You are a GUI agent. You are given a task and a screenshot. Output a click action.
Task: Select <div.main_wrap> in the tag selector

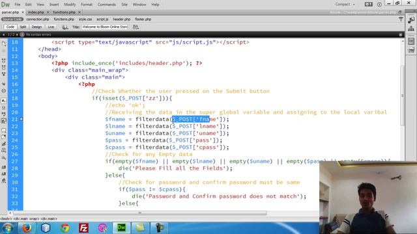26,219
